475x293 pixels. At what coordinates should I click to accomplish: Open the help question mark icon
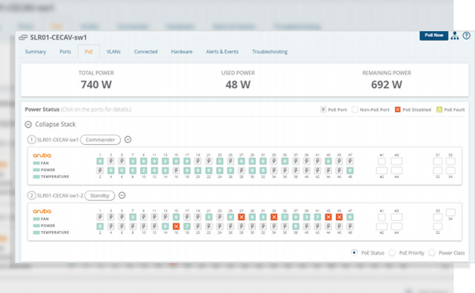(x=466, y=35)
